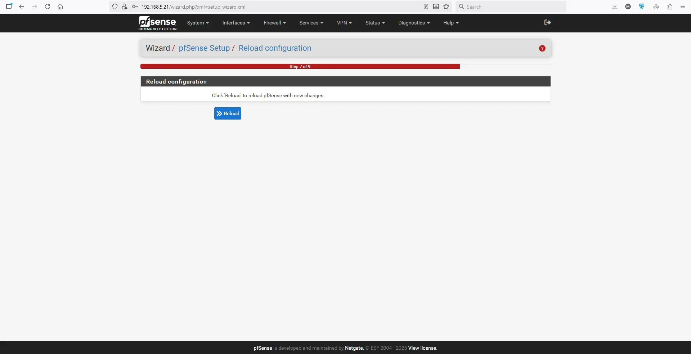The width and height of the screenshot is (691, 354).
Task: Toggle reader view in address bar
Action: [x=426, y=6]
